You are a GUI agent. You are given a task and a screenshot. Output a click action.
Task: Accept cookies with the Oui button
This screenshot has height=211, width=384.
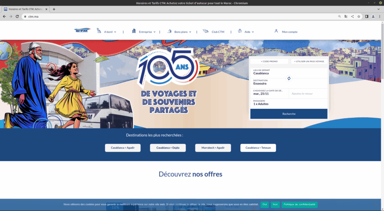(265, 205)
